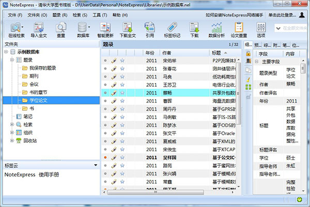The width and height of the screenshot is (310, 207).
Task: Click the attachment pin icon for 宋佑举 row
Action: pyautogui.click(x=114, y=60)
